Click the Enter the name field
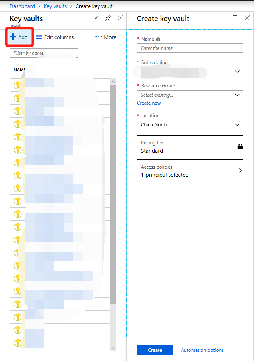This screenshot has width=254, height=361. tap(190, 48)
